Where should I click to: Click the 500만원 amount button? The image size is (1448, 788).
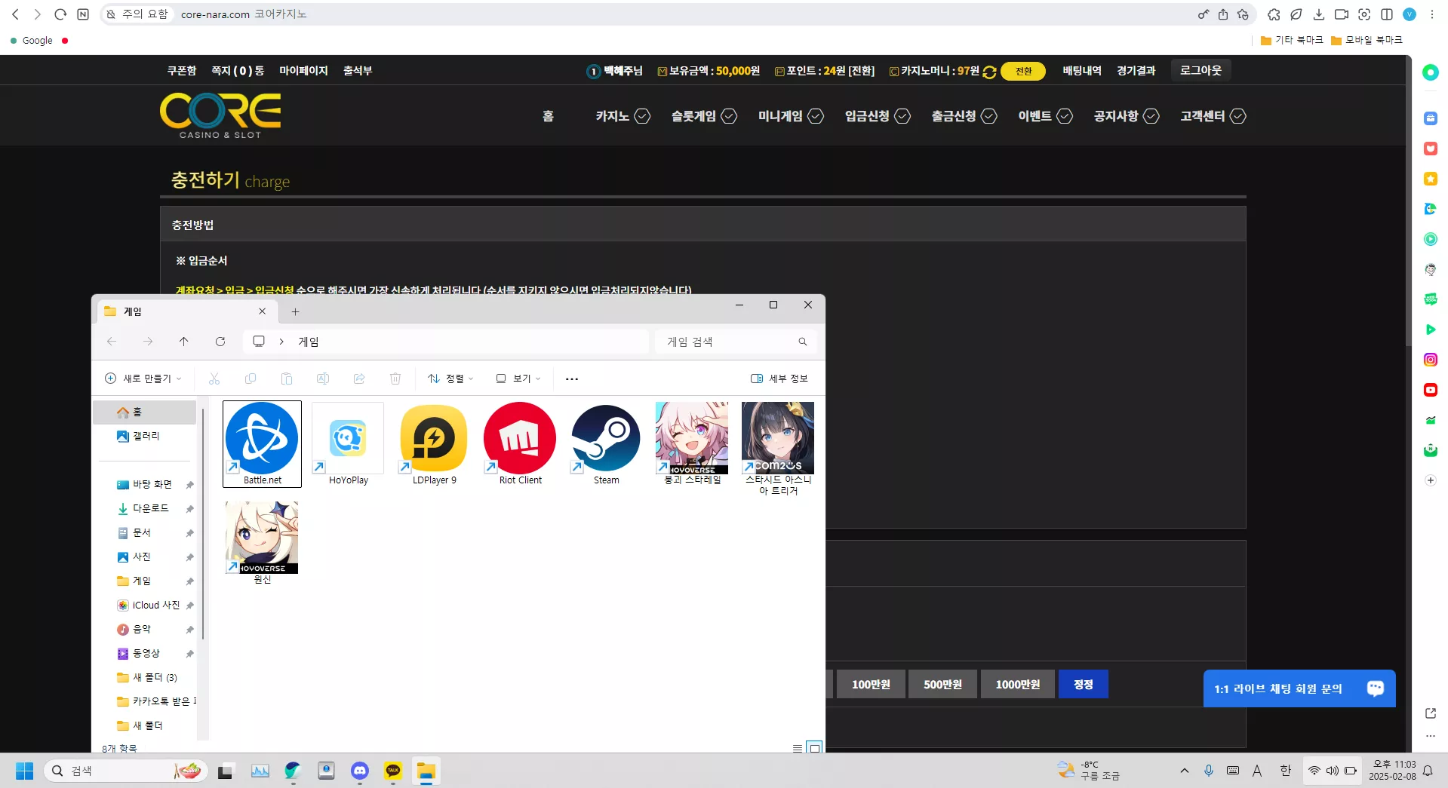[942, 684]
